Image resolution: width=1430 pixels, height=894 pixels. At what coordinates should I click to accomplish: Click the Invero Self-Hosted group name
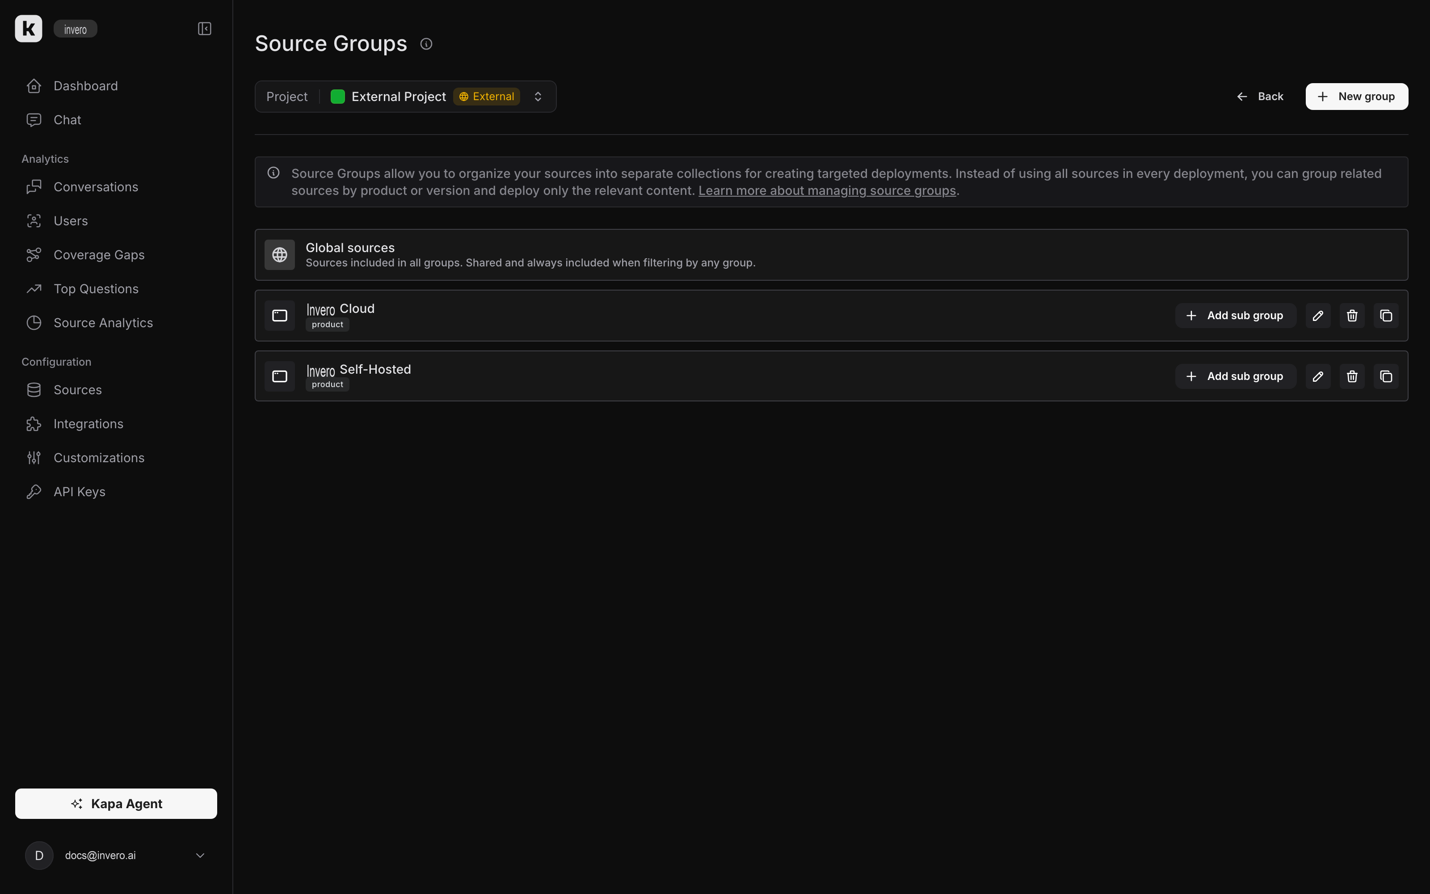coord(359,370)
